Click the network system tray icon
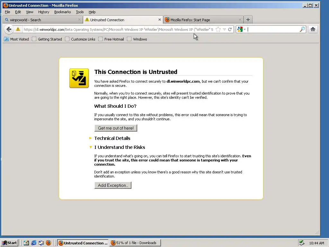This screenshot has height=247, width=329. pyautogui.click(x=302, y=243)
